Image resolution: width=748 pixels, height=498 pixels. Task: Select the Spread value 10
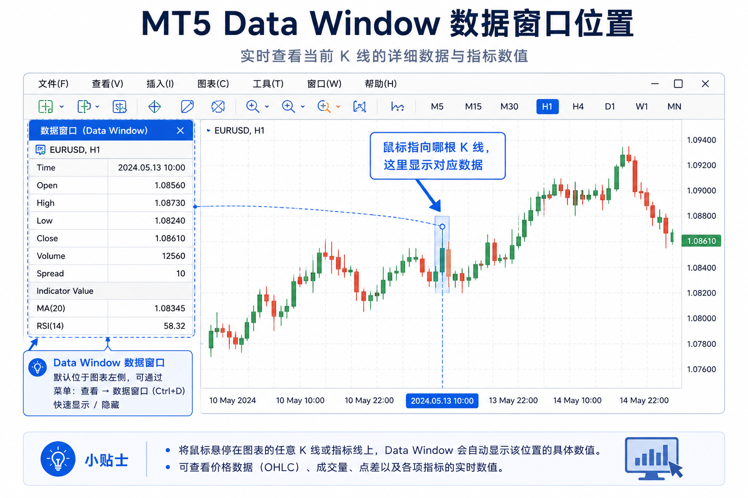click(181, 273)
